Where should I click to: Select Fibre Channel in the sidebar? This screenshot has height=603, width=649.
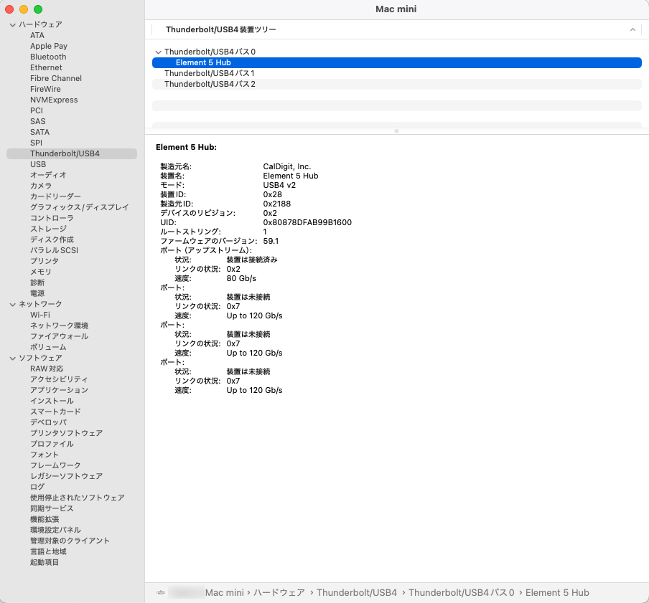[x=56, y=79]
